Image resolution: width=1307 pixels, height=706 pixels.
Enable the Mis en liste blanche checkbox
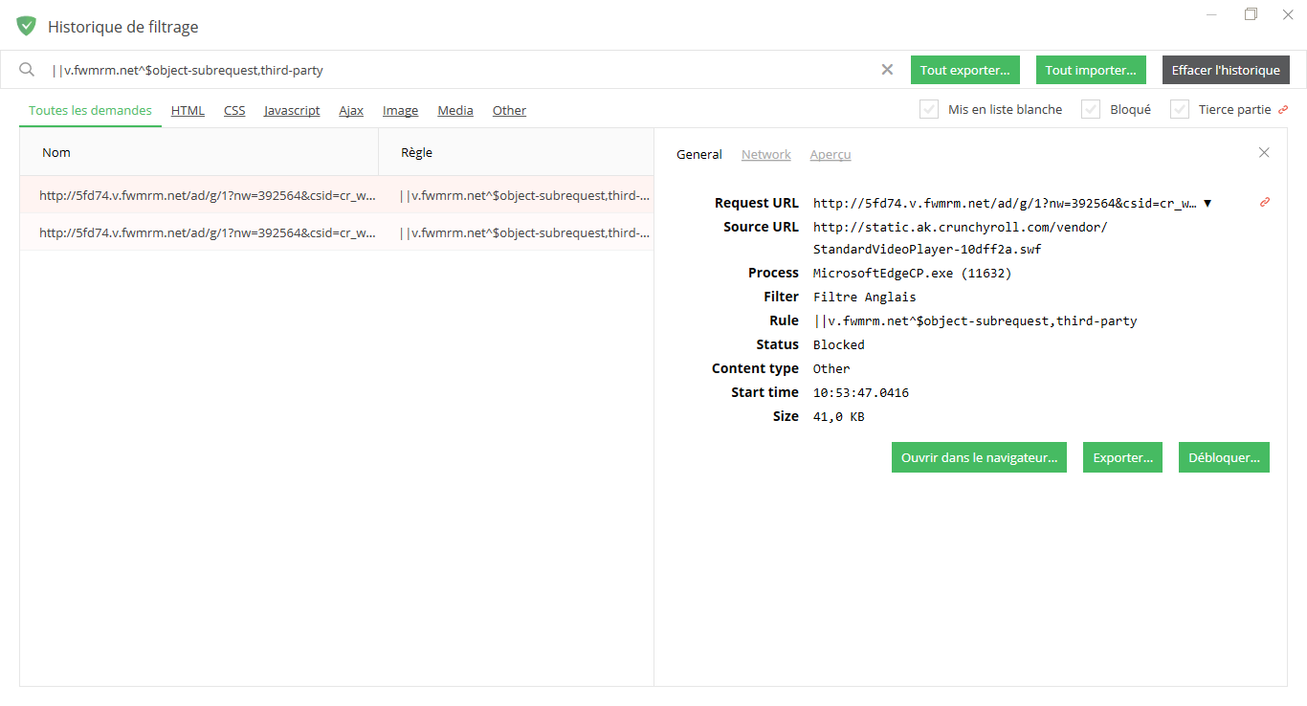pyautogui.click(x=928, y=109)
